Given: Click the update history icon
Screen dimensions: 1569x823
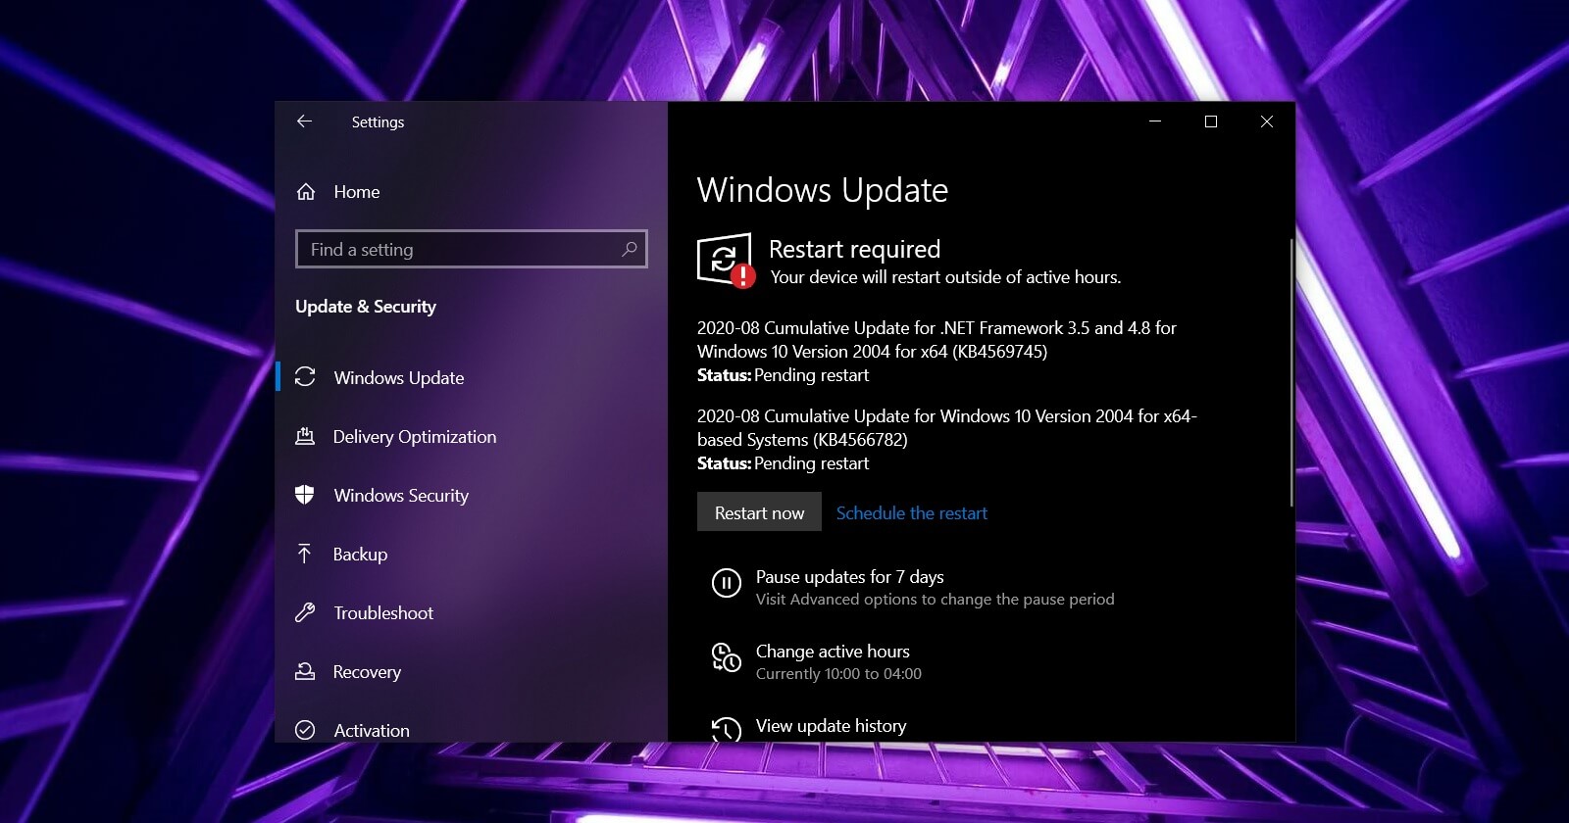Looking at the screenshot, I should [726, 730].
